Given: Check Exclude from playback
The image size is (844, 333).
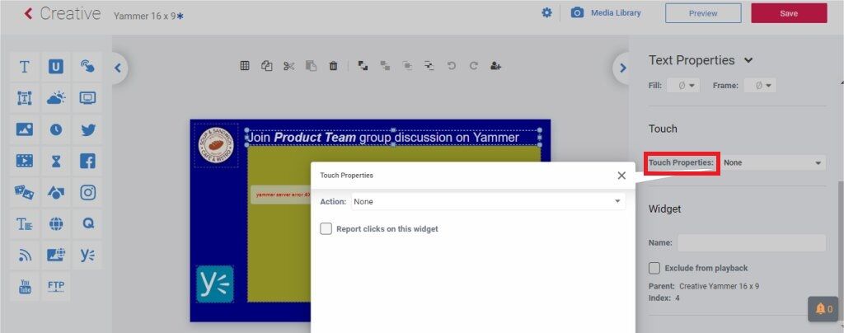Looking at the screenshot, I should pos(654,268).
